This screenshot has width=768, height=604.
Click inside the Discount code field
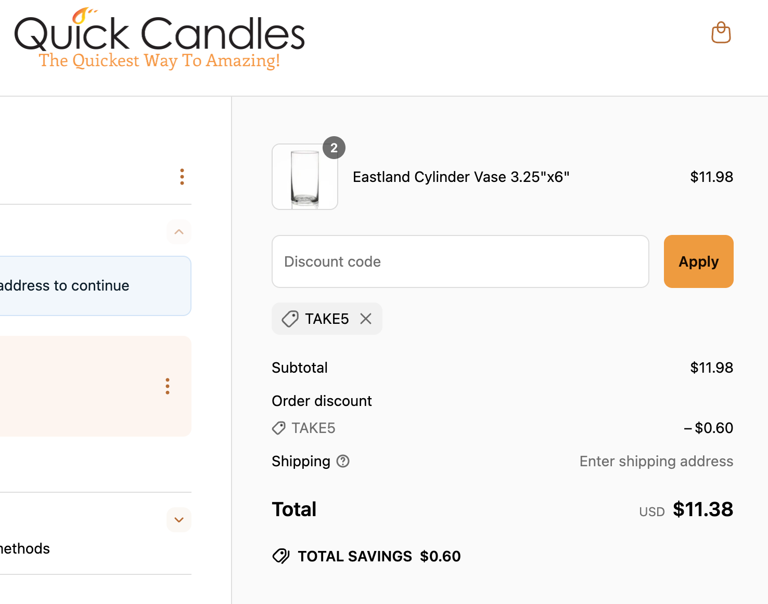[460, 261]
